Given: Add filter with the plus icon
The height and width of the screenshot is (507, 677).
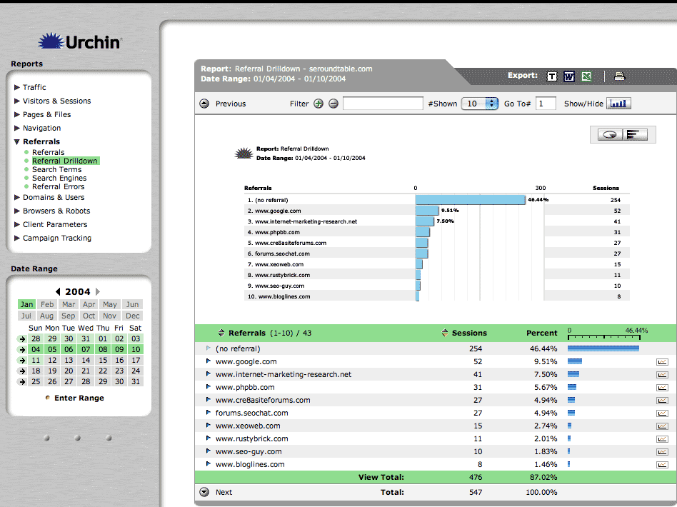Looking at the screenshot, I should click(319, 104).
